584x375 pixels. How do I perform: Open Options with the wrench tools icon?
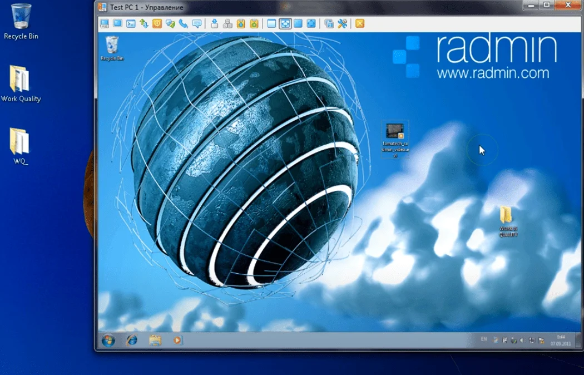(x=343, y=24)
